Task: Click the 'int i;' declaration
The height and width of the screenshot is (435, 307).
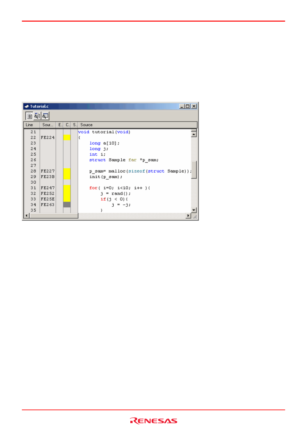Action: (x=98, y=155)
